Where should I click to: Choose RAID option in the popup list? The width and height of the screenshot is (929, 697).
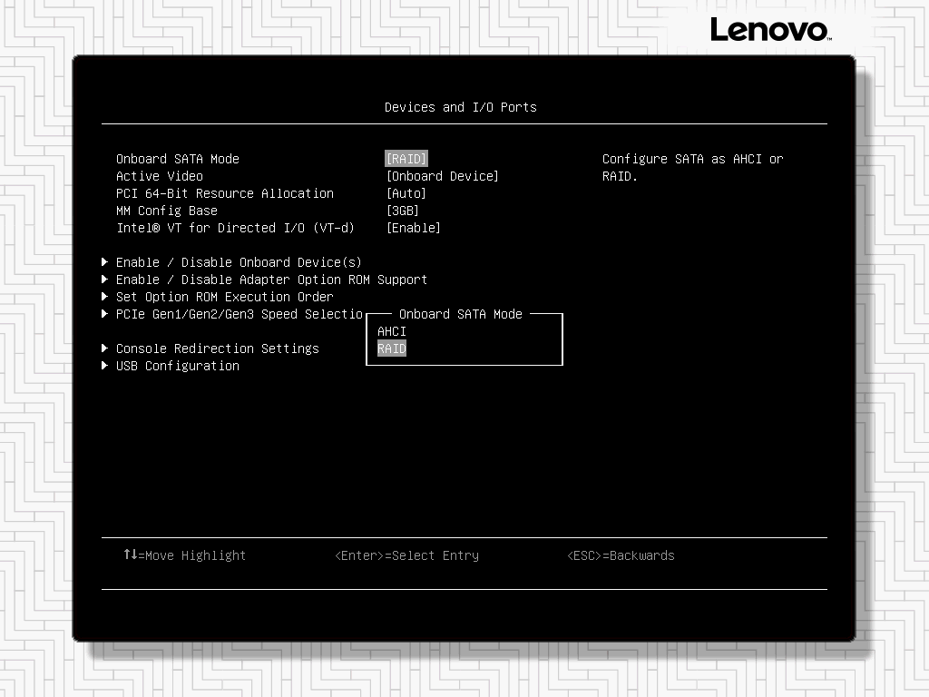coord(392,348)
